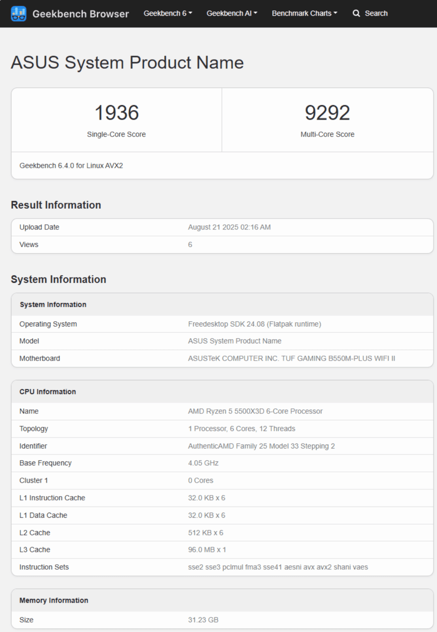Click the Instruction Sets value list
This screenshot has height=632, width=437.
[x=278, y=567]
